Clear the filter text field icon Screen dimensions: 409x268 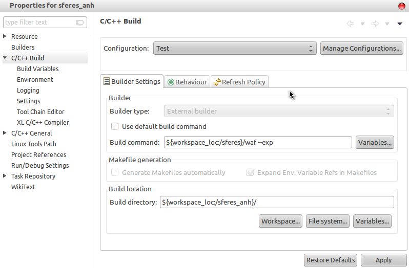tap(79, 23)
